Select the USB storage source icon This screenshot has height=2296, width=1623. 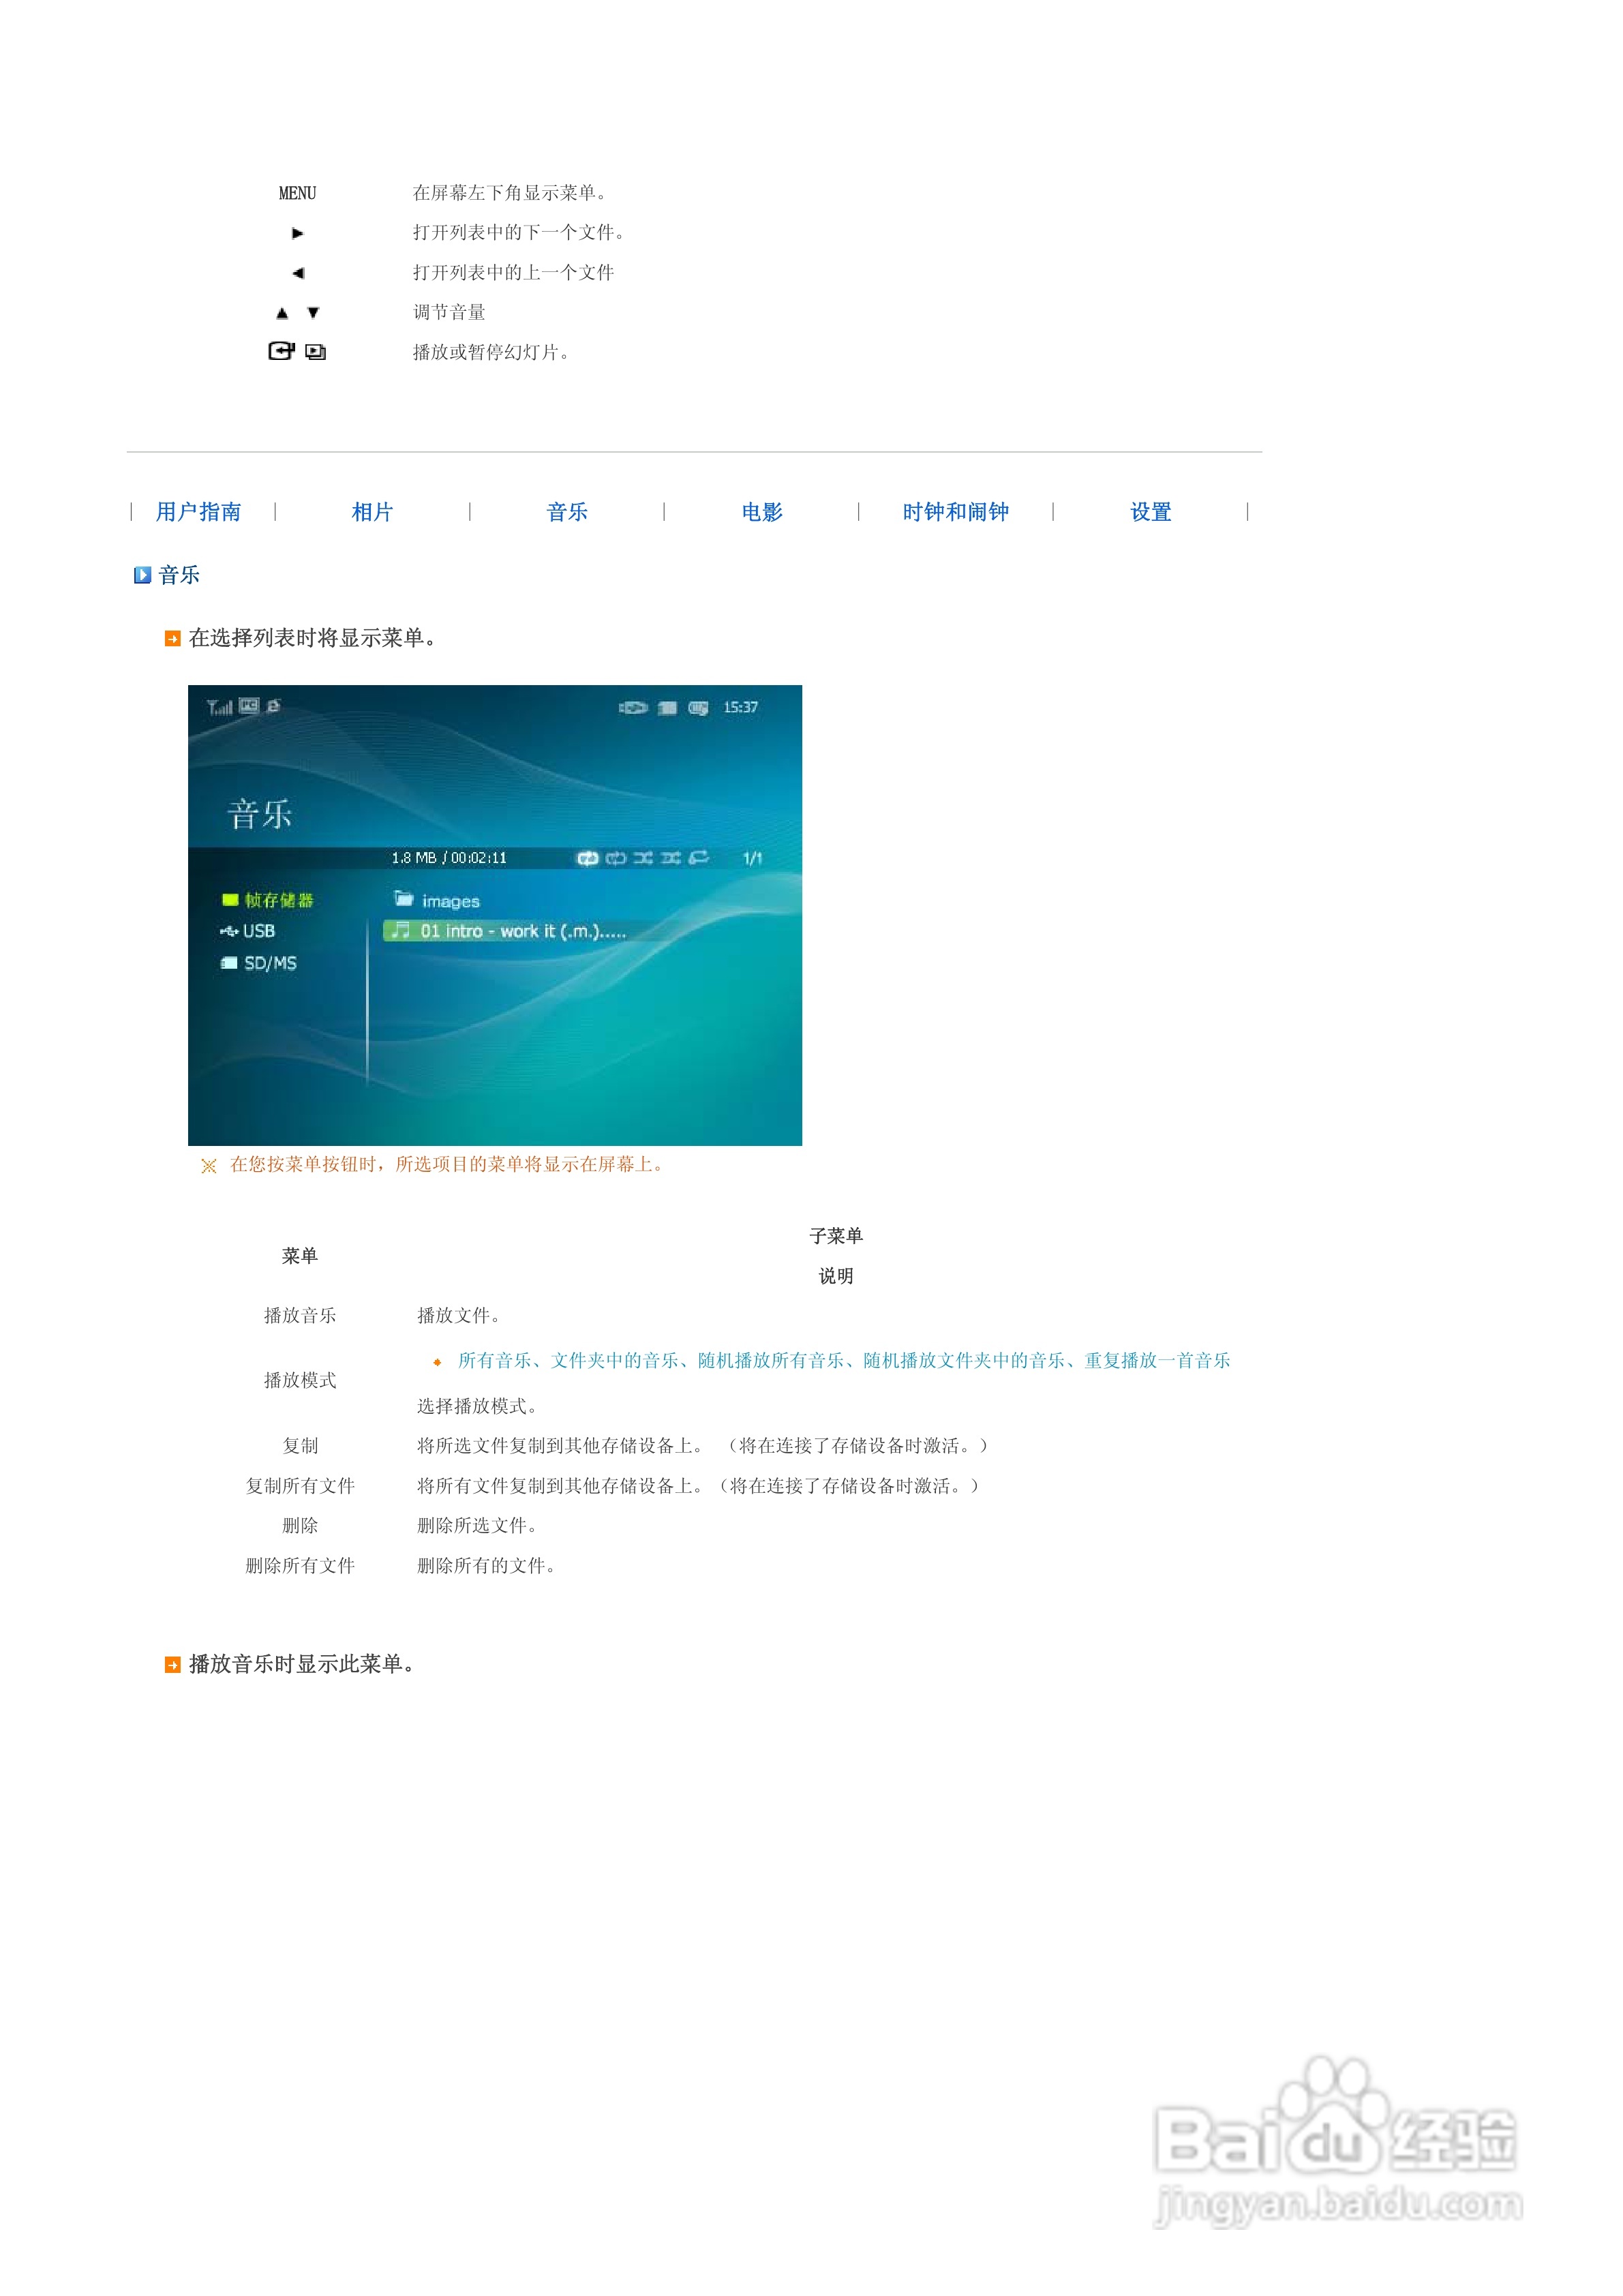click(228, 931)
